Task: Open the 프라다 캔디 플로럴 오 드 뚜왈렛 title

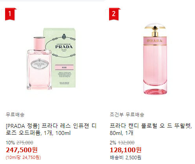Action: [x=151, y=129]
